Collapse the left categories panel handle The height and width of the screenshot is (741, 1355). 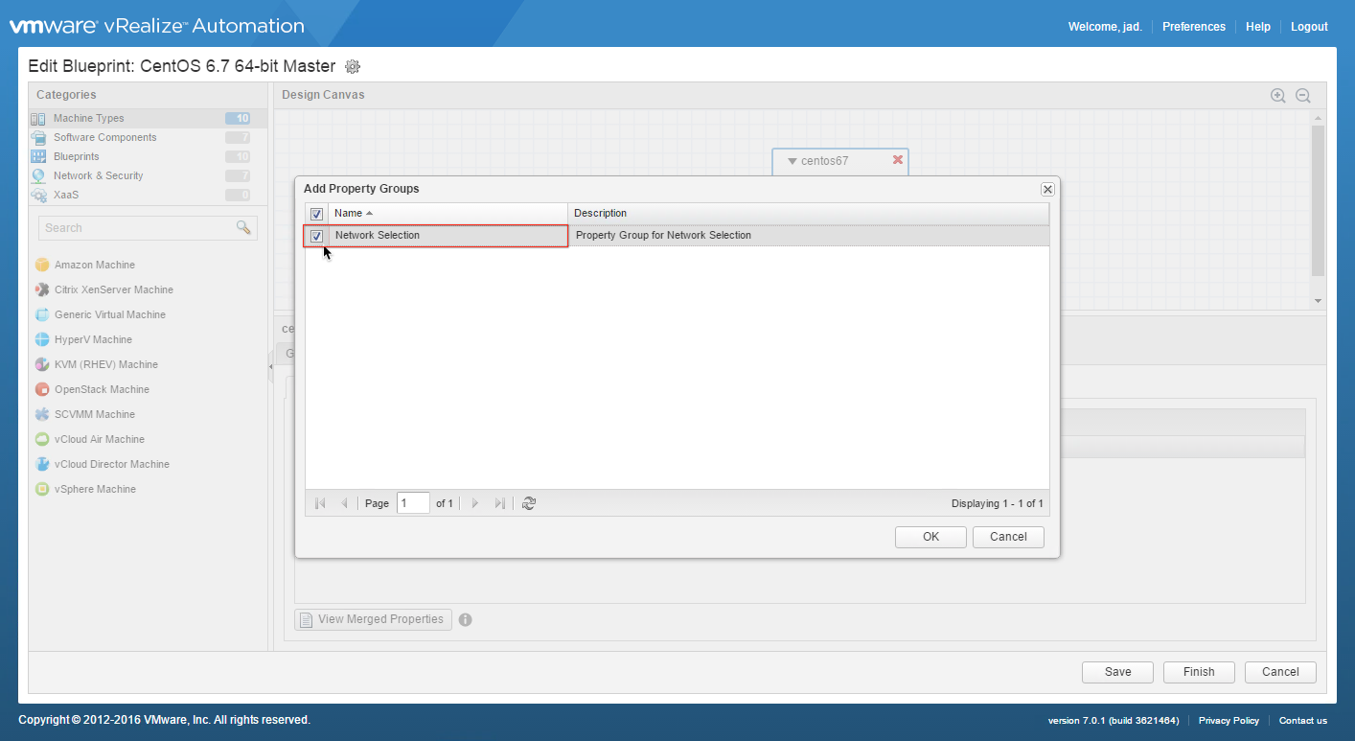270,367
